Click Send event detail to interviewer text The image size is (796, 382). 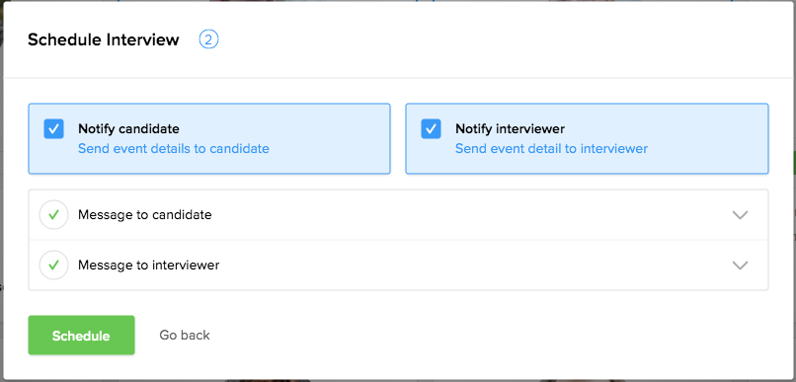(x=551, y=149)
